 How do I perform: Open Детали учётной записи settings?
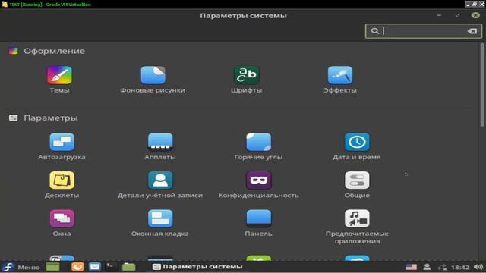pyautogui.click(x=160, y=180)
